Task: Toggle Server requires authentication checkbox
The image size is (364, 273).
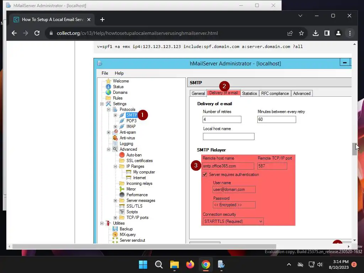Action: tap(205, 175)
